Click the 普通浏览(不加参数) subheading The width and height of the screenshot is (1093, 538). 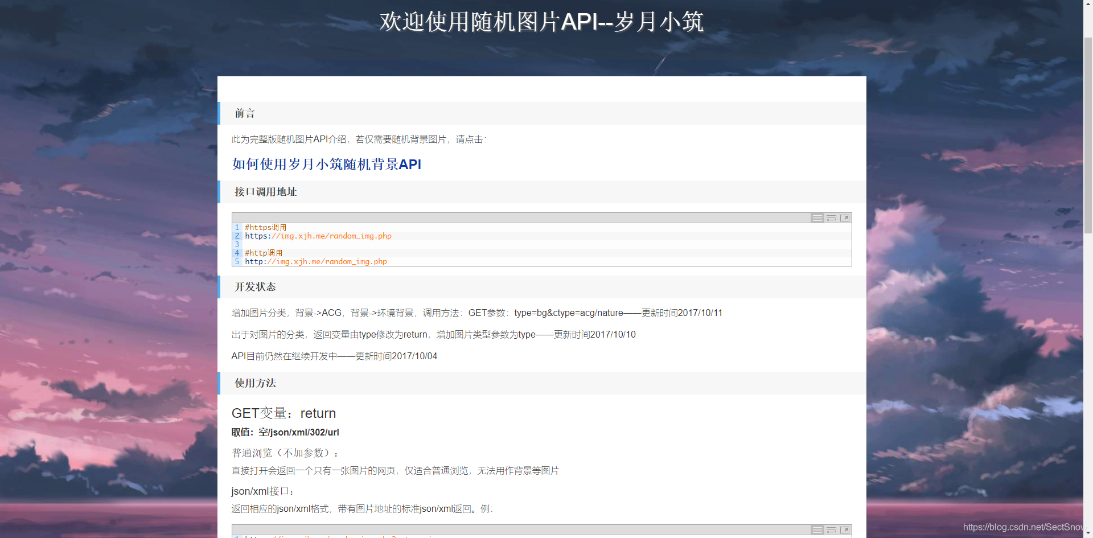[x=285, y=453]
